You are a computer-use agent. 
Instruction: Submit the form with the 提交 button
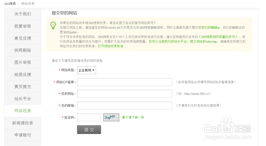click(x=89, y=130)
